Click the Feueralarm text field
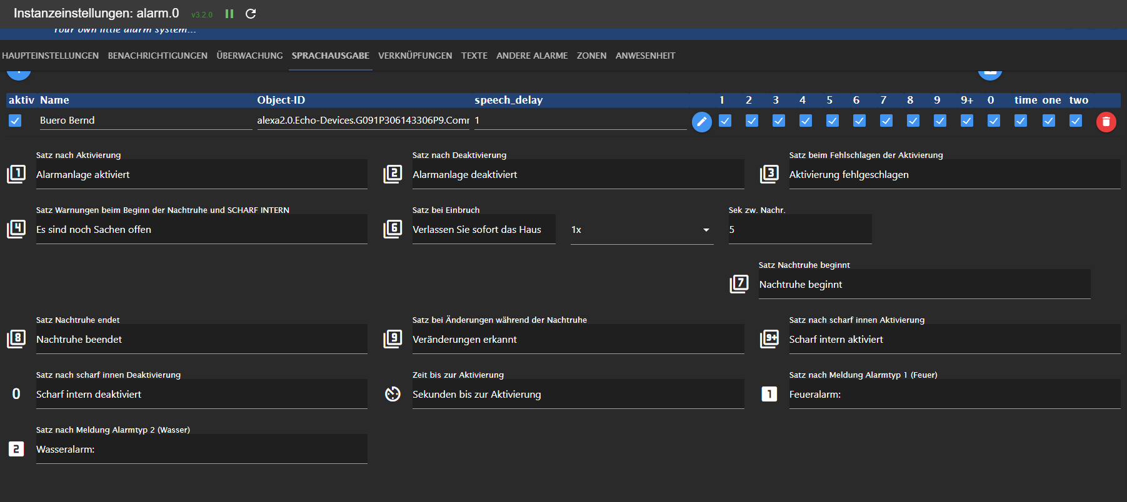This screenshot has width=1127, height=502. (x=954, y=394)
